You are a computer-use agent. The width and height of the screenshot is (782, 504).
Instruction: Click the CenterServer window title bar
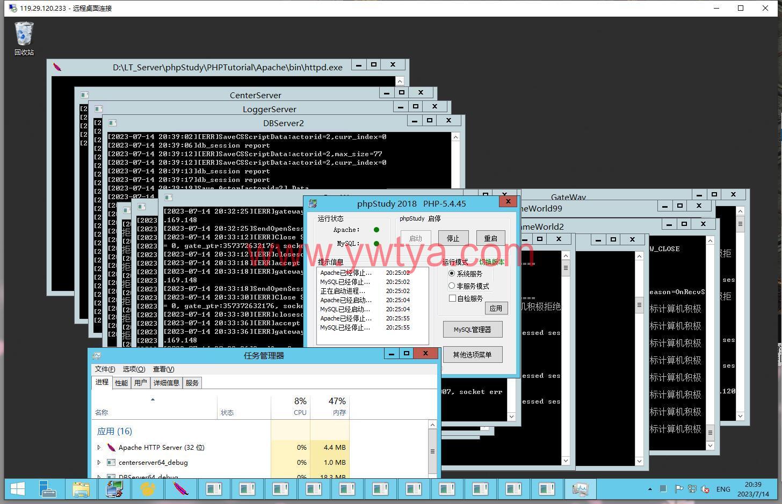point(256,95)
